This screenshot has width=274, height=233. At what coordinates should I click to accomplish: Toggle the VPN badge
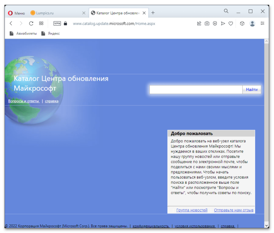click(x=57, y=23)
